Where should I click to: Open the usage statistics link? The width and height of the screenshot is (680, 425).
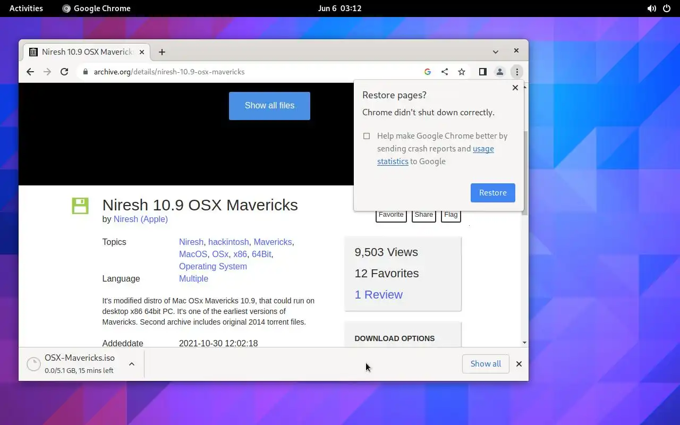pyautogui.click(x=436, y=155)
